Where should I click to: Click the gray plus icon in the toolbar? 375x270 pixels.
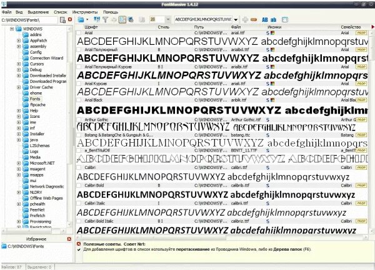click(x=245, y=20)
